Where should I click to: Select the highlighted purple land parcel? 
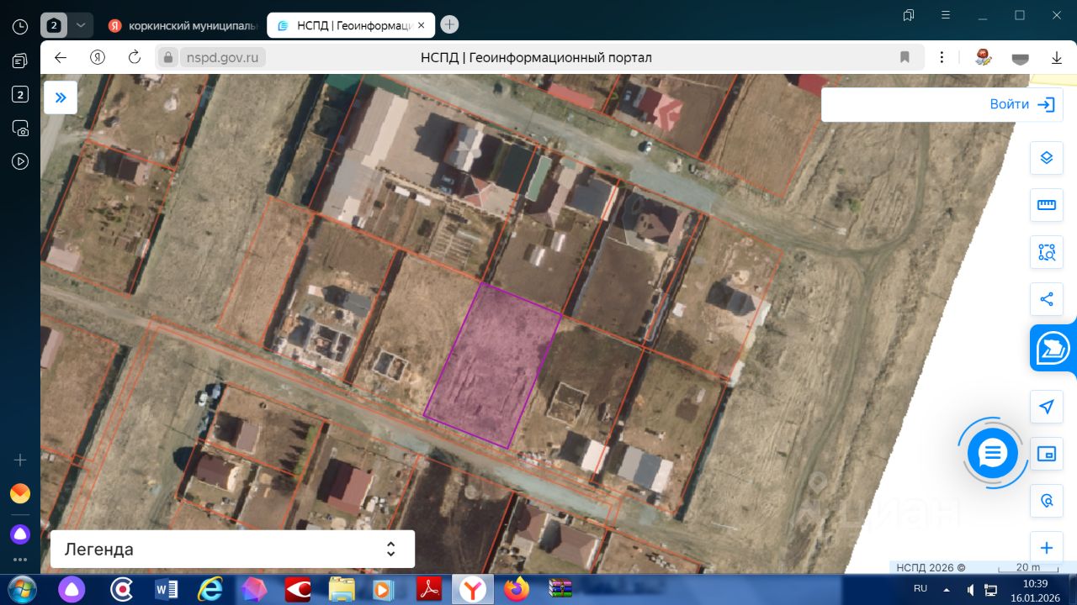point(493,366)
